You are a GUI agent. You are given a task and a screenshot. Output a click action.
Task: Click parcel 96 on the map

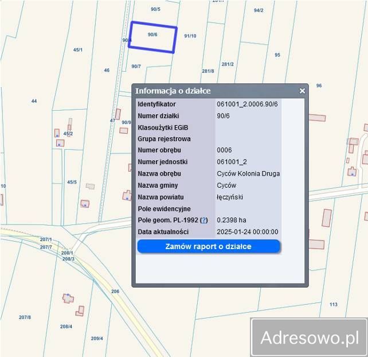(x=319, y=86)
